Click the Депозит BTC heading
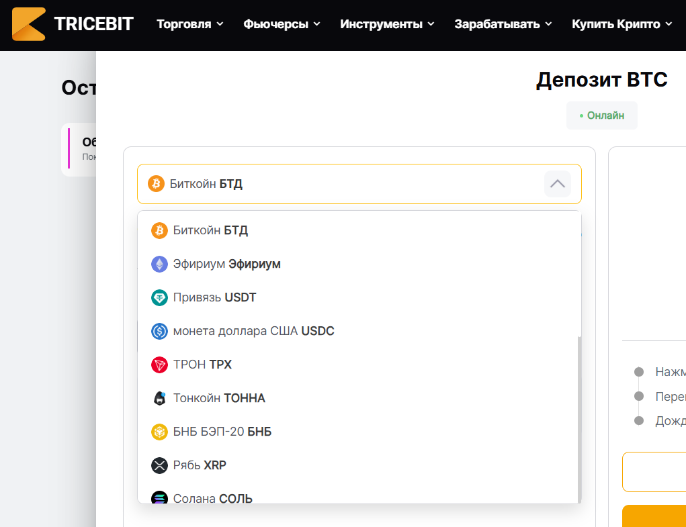The image size is (686, 527). click(601, 80)
